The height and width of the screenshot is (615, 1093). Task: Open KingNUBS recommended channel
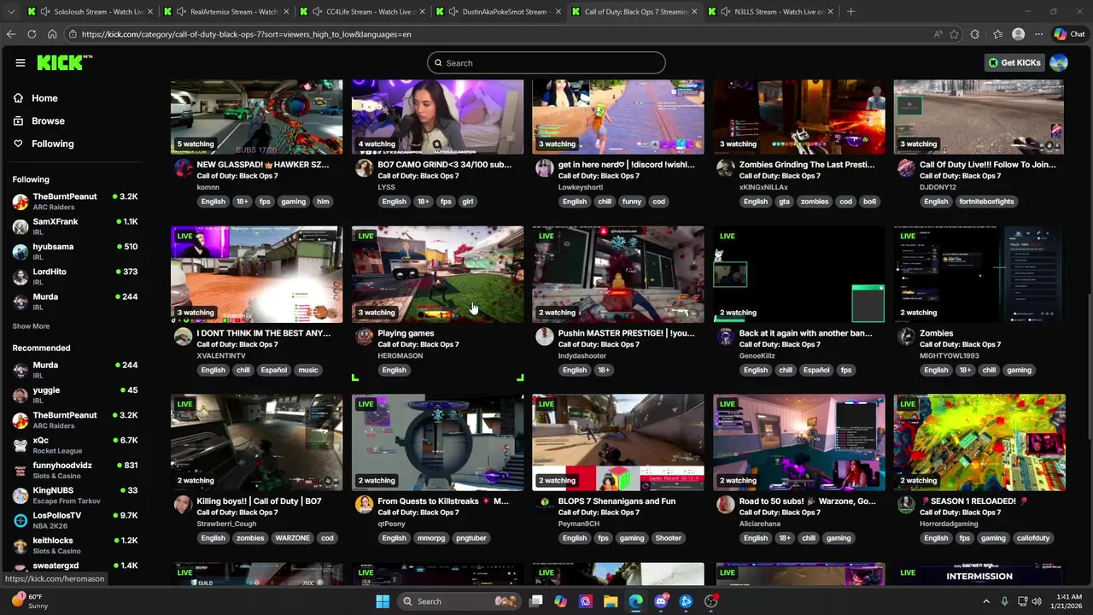click(x=75, y=495)
